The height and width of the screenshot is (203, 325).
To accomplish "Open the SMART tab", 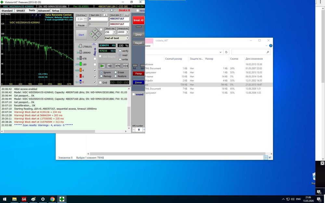I will coord(20,11).
